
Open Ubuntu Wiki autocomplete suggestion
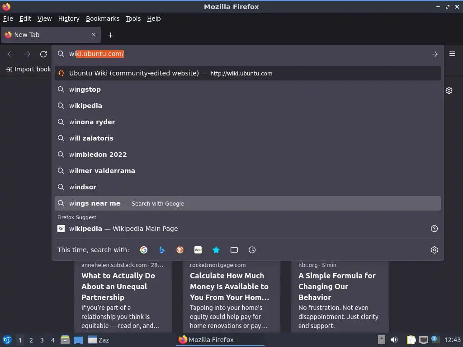click(x=247, y=73)
